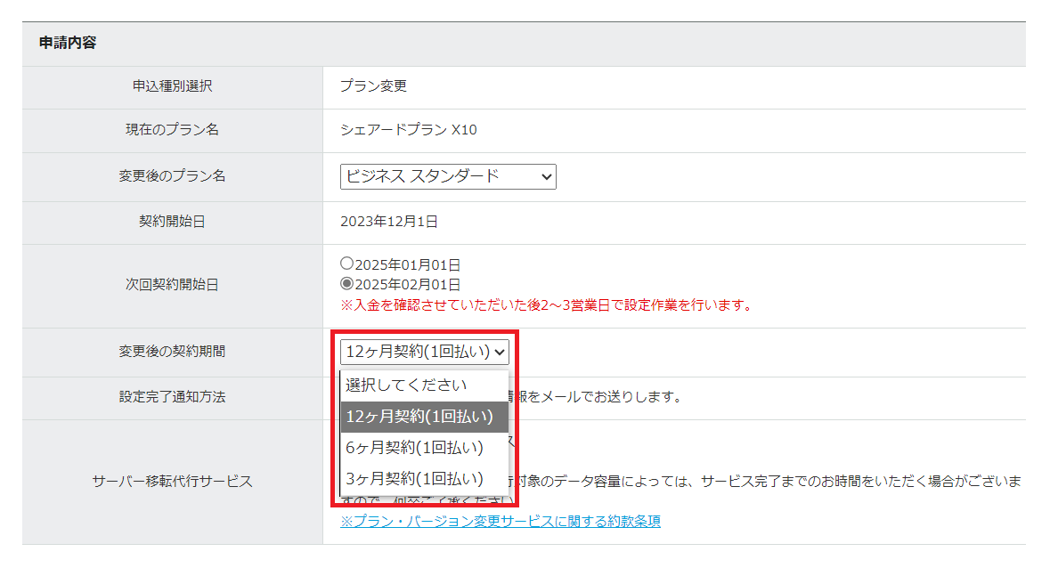Select the 2025年01月01日 radio button

pos(346,264)
